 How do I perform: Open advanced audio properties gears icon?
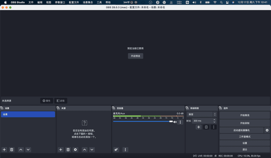point(116,150)
